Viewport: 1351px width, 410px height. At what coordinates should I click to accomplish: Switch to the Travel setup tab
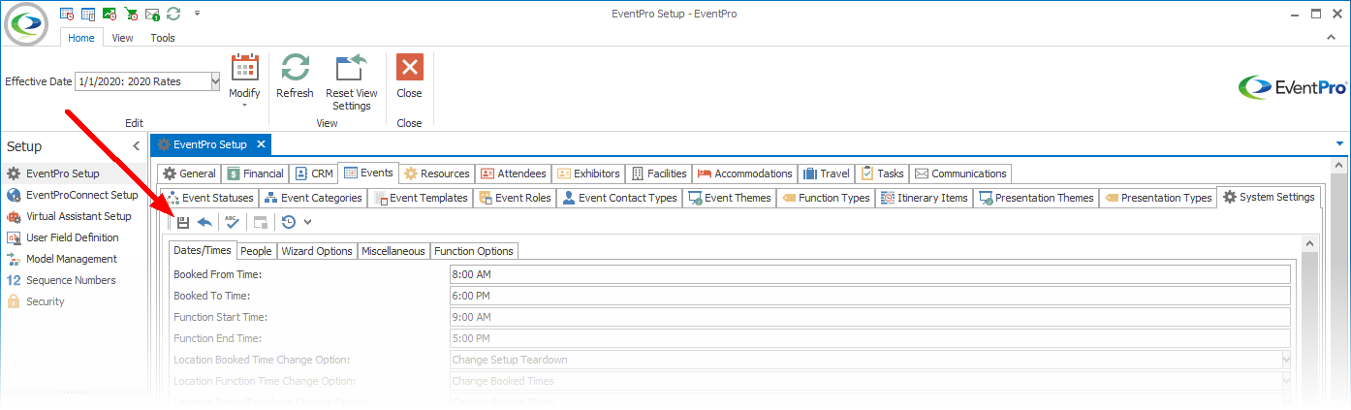pyautogui.click(x=827, y=173)
